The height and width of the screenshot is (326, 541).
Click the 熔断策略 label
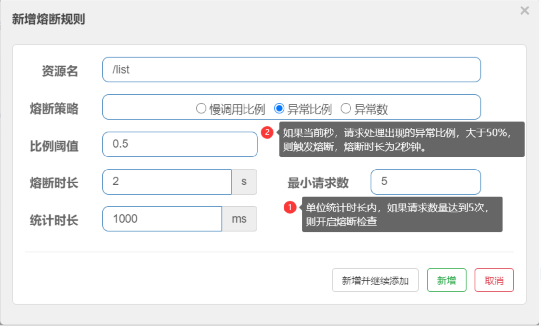[x=54, y=109]
